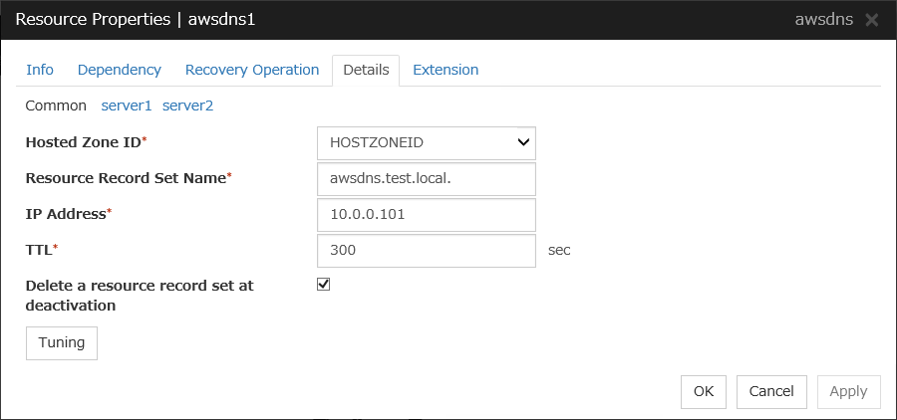Image resolution: width=897 pixels, height=420 pixels.
Task: Switch to the Info tab
Action: point(40,70)
